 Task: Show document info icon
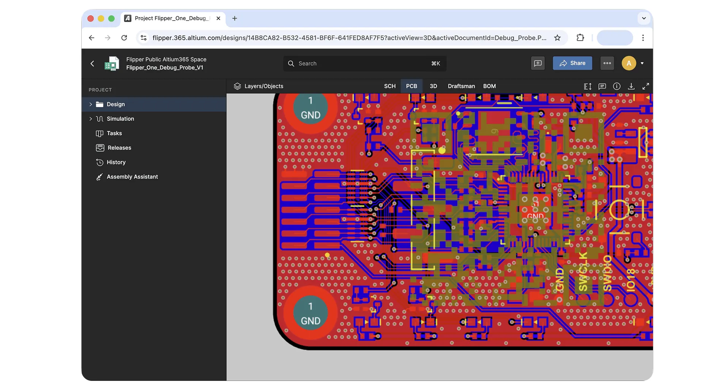click(617, 86)
